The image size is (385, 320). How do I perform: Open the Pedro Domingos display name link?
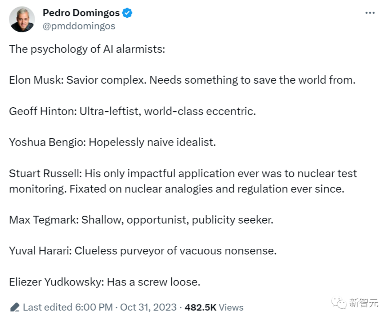pos(81,13)
